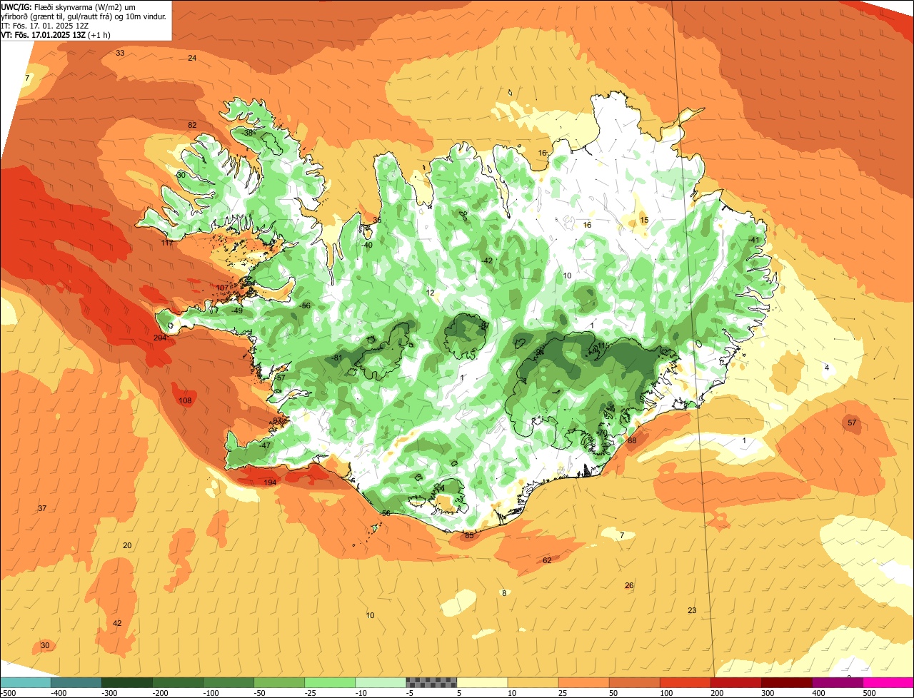
Task: Click the -40 flux value on map
Action: click(367, 245)
